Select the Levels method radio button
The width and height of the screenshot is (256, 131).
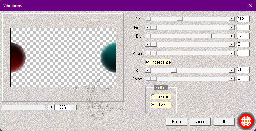coord(153,97)
